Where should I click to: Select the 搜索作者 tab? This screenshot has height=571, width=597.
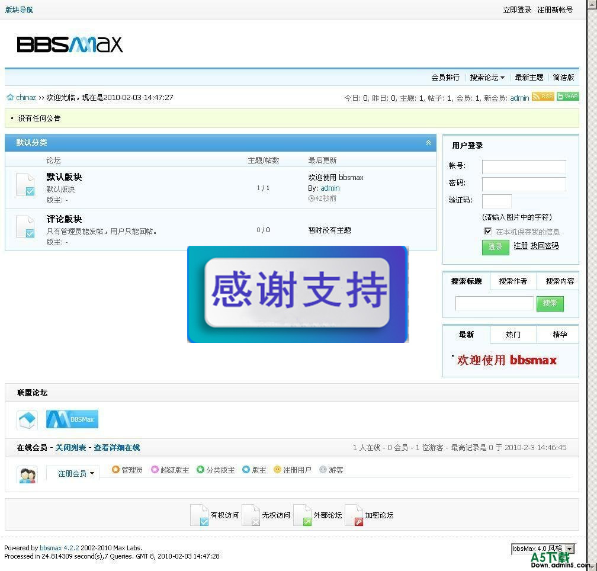click(x=513, y=281)
